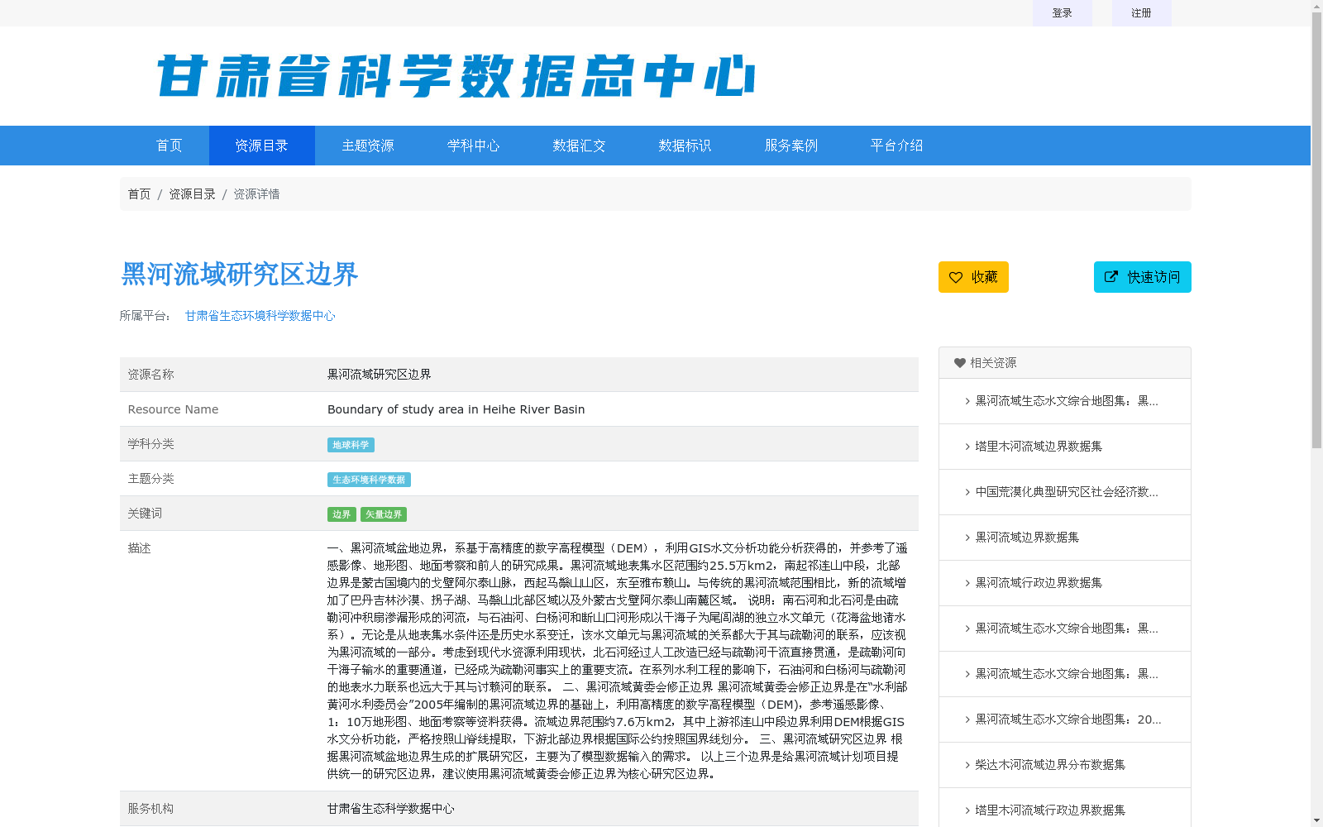Click the 生态环境科学数据 theme tag
Viewport: 1323px width, 827px height.
click(x=369, y=480)
